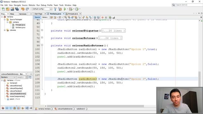The image size is (203, 114).
Task: Expand the folded colocarEtiquetas method at line 51
Action: coord(42,30)
